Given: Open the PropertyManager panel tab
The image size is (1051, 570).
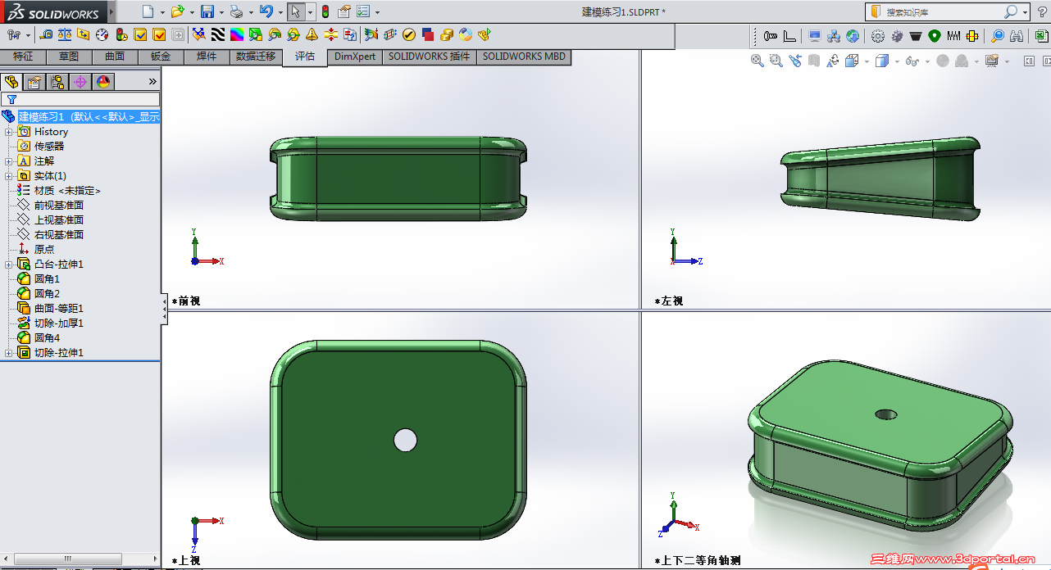Looking at the screenshot, I should [34, 82].
